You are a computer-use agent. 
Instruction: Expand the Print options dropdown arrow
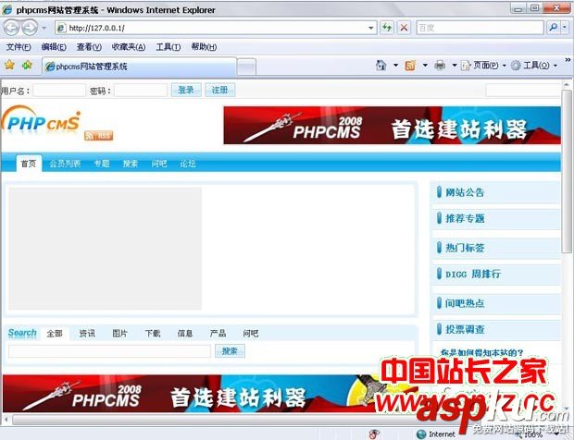[455, 66]
